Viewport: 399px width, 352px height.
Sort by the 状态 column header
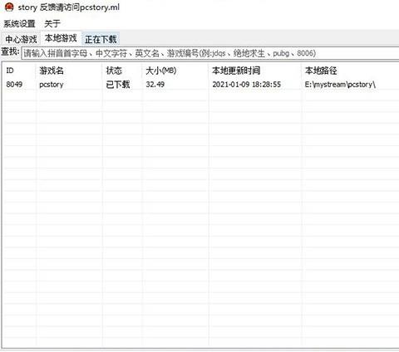coord(114,71)
